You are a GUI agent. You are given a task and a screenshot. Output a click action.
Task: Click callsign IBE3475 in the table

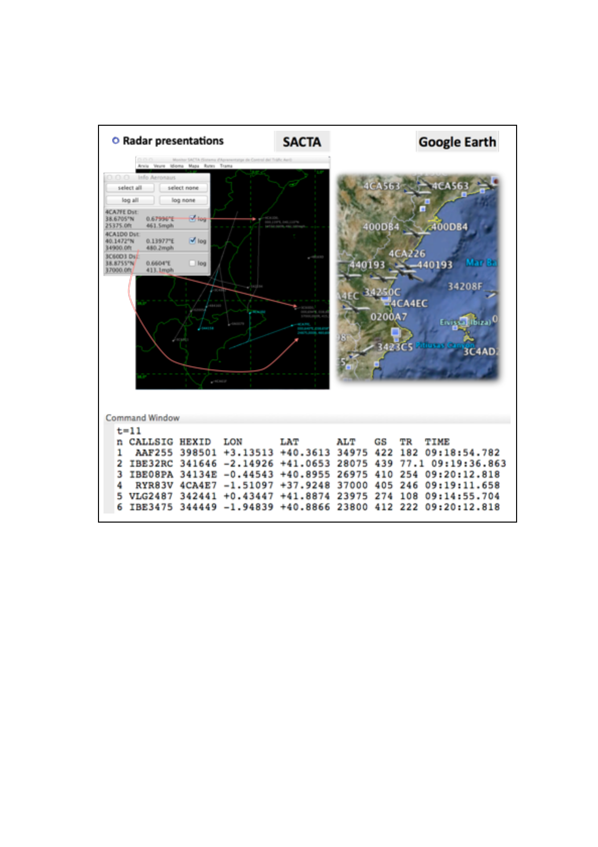151,507
